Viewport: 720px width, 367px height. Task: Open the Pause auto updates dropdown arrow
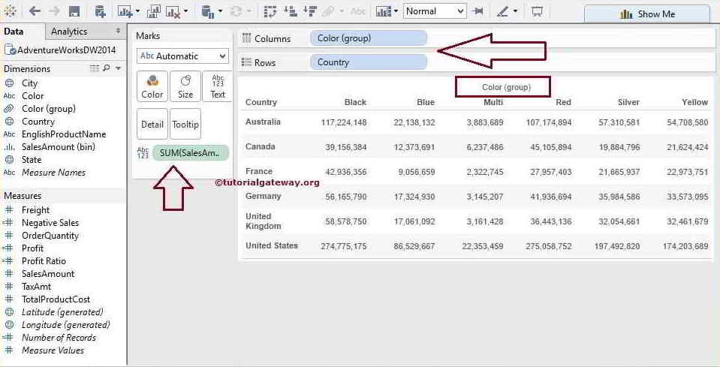pyautogui.click(x=220, y=11)
